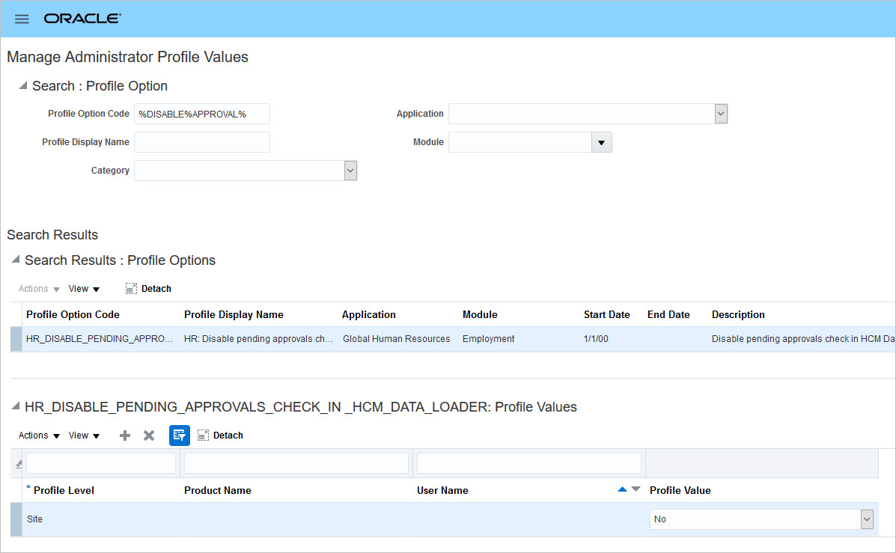Open the Module dropdown arrow
The height and width of the screenshot is (553, 896).
tap(601, 142)
